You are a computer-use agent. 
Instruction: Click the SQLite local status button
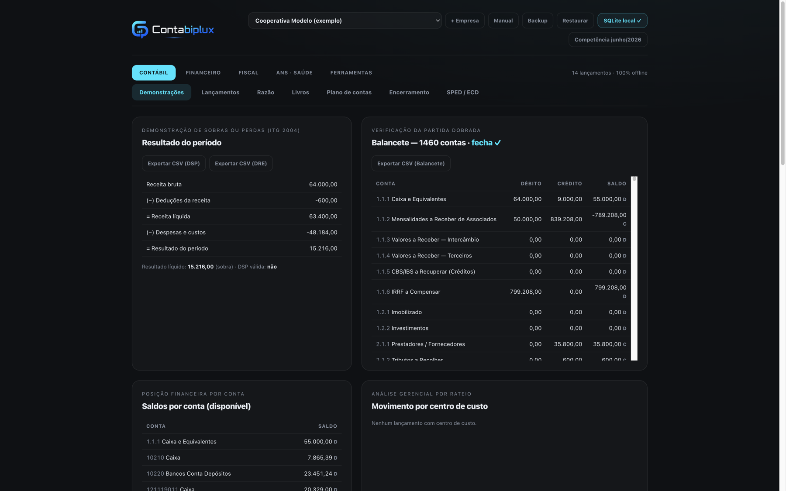tap(622, 21)
